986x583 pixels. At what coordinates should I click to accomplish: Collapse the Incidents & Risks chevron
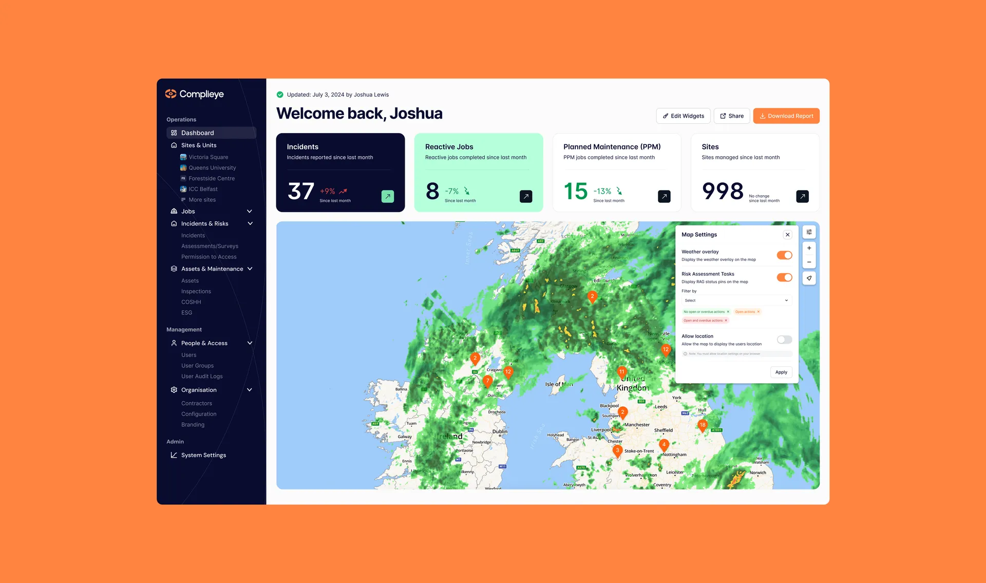250,223
